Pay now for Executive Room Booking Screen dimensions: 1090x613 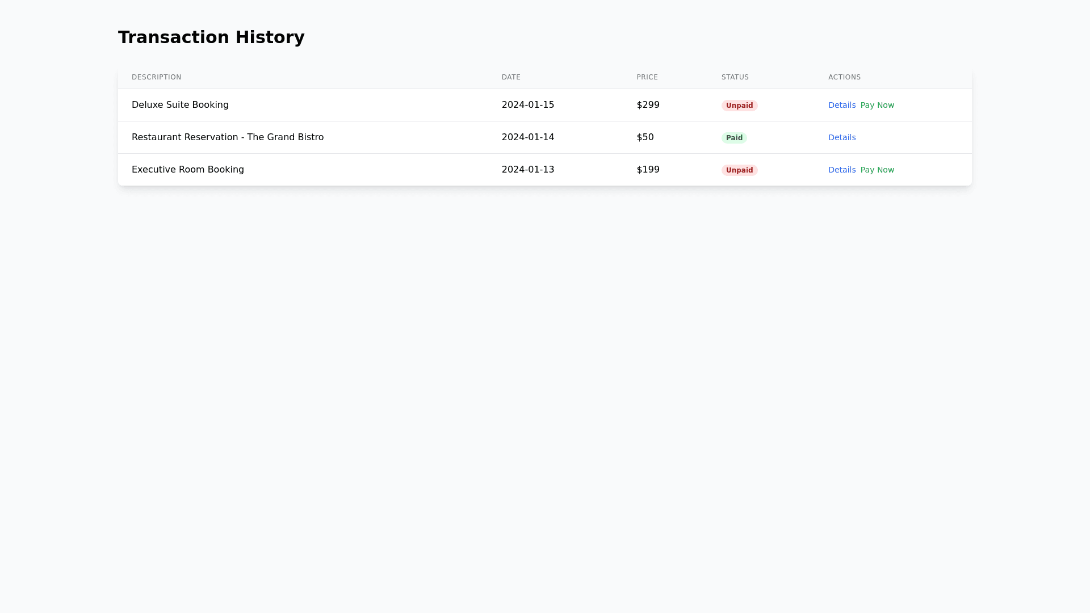[877, 170]
